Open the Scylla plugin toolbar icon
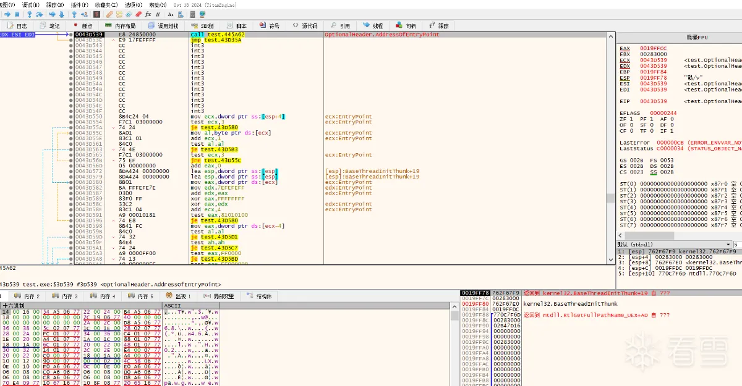This screenshot has width=742, height=386. [x=96, y=14]
